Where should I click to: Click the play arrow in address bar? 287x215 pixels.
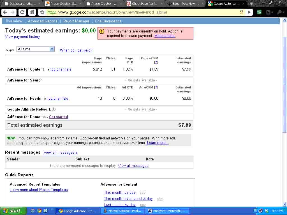click(249, 12)
